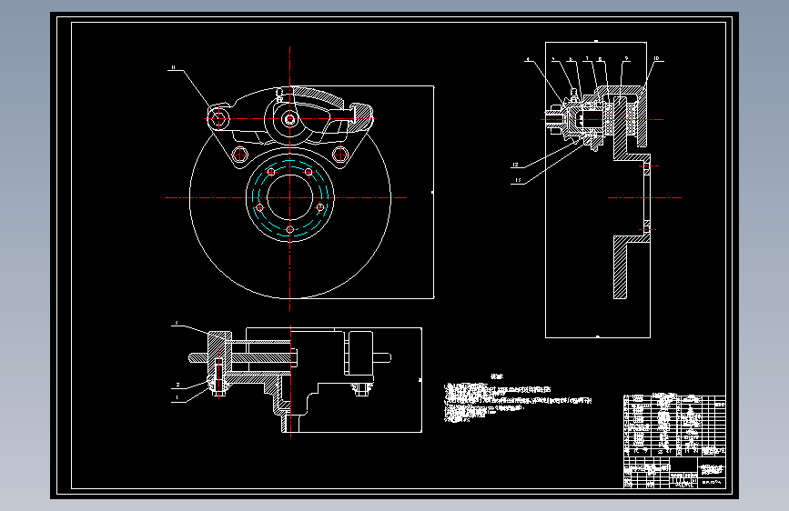Select the cyan dashed bolt circle
Image resolution: width=789 pixels, height=511 pixels.
[x=290, y=197]
